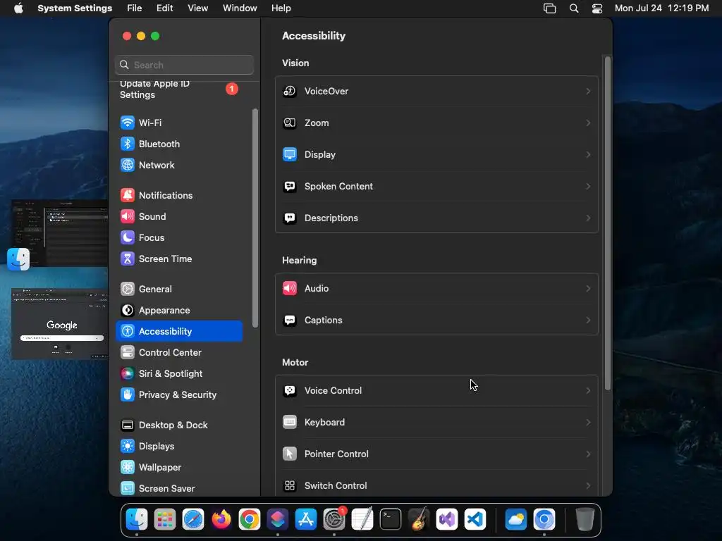The height and width of the screenshot is (541, 722).
Task: Click the Siri & Spotlight icon
Action: [x=128, y=374]
